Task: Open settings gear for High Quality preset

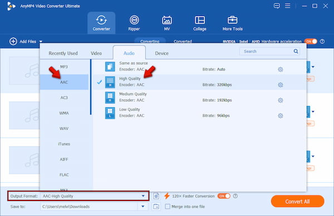Action: click(281, 85)
